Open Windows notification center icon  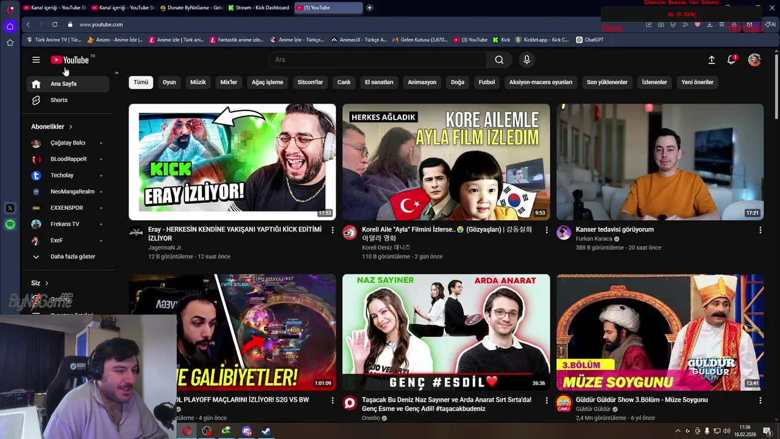pyautogui.click(x=767, y=431)
